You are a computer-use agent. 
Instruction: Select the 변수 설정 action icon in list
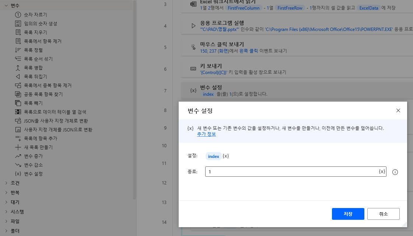point(18,174)
